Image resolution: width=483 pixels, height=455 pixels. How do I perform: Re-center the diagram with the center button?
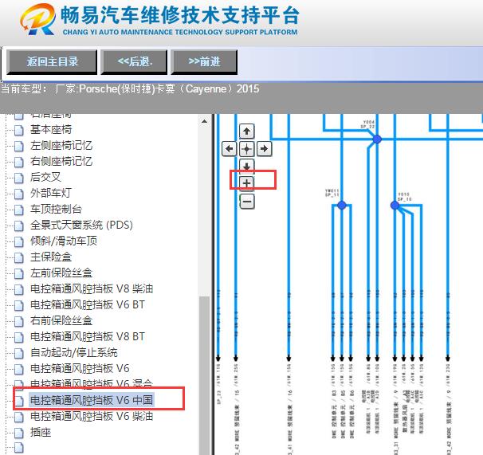click(x=246, y=149)
